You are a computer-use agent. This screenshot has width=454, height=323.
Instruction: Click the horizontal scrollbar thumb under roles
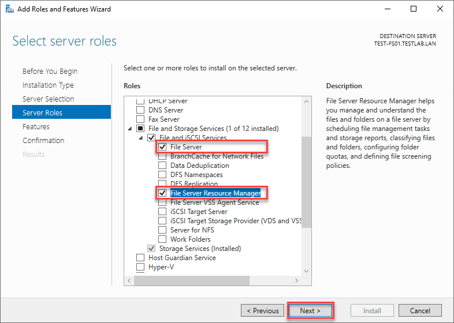(191, 280)
